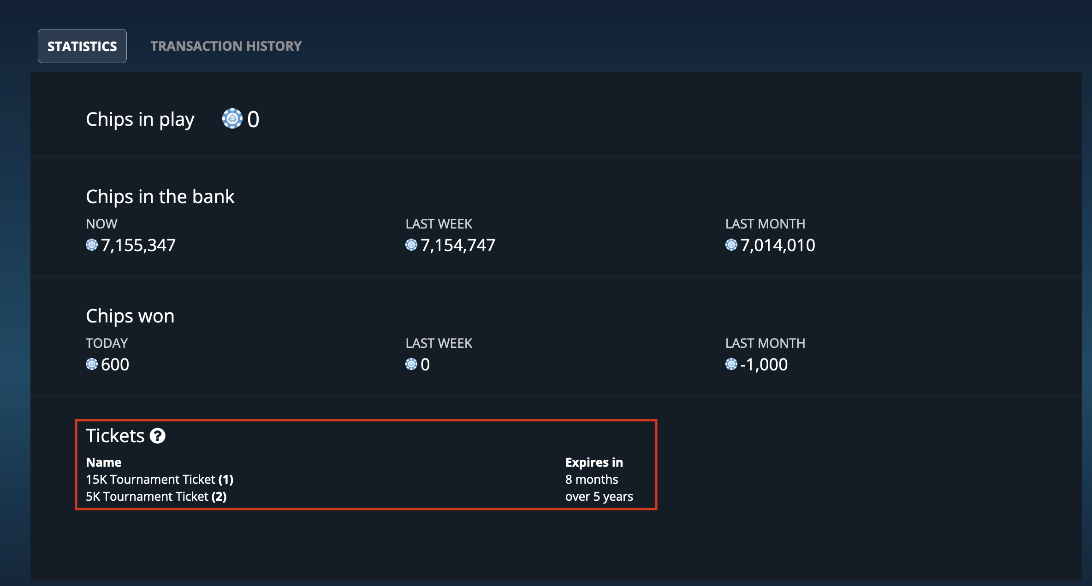Click the Expires in column header
The width and height of the screenshot is (1092, 586).
tap(594, 462)
